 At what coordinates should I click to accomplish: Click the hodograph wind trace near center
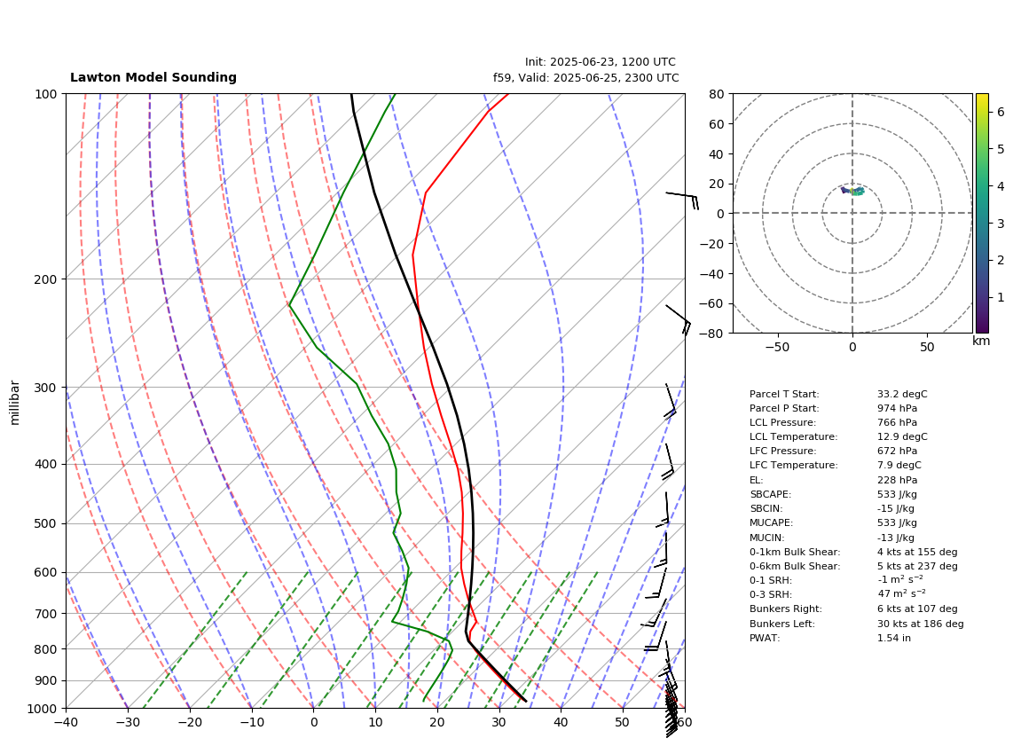(852, 191)
